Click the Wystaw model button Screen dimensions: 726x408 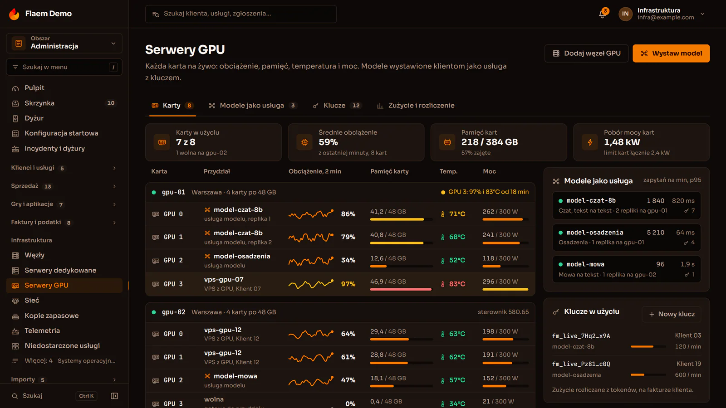[671, 53]
